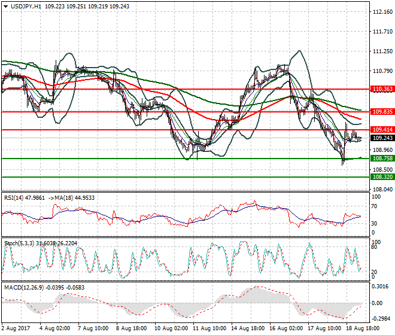Click the 112.160 value on price scale
The width and height of the screenshot is (395, 335).
(x=382, y=12)
